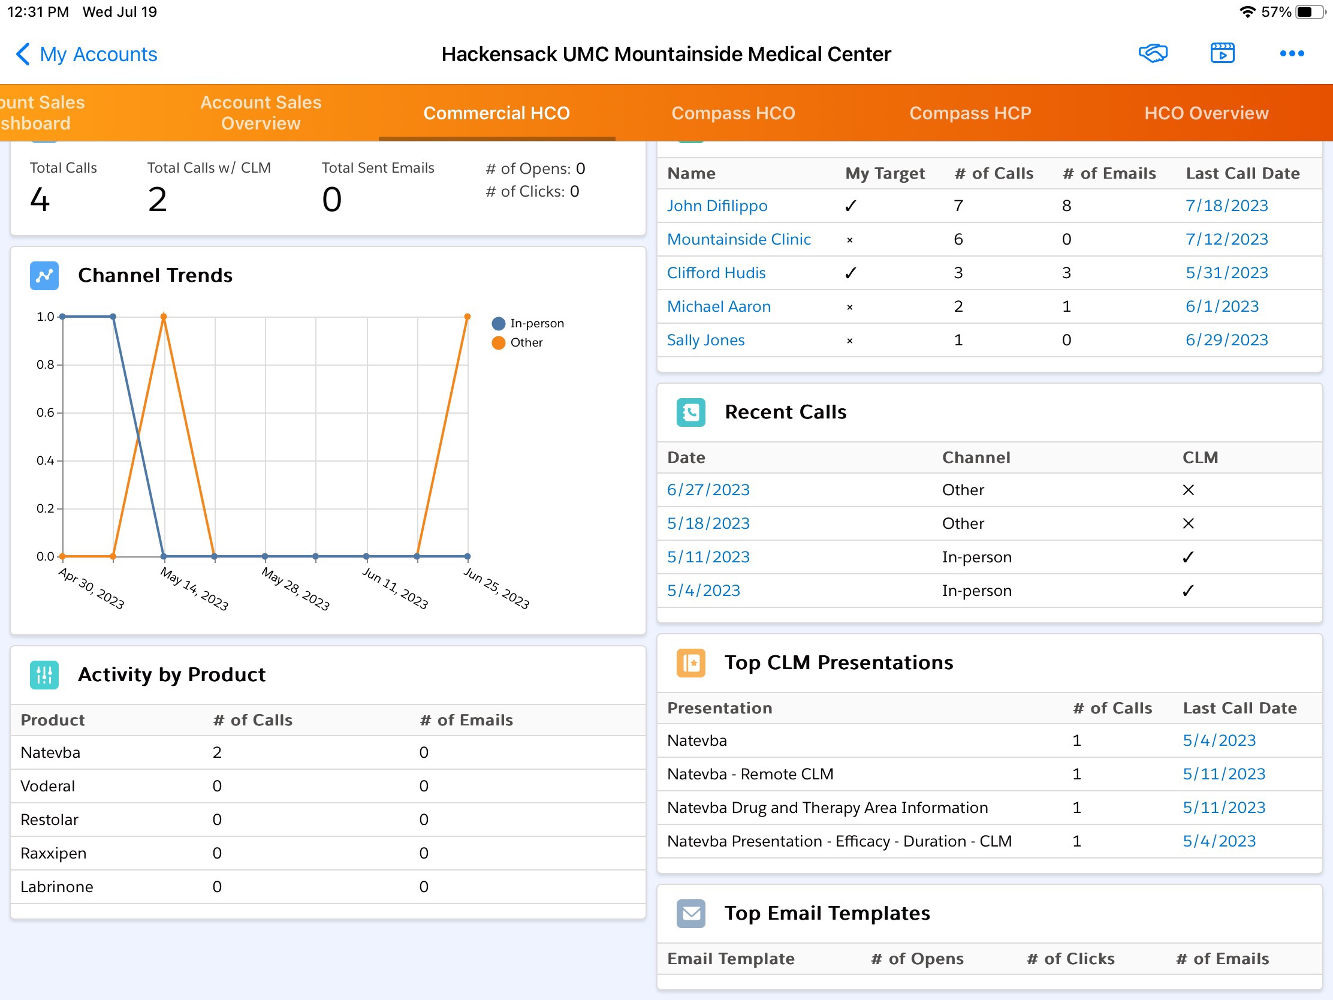1333x1000 pixels.
Task: Toggle Other legend series marker
Action: point(498,343)
